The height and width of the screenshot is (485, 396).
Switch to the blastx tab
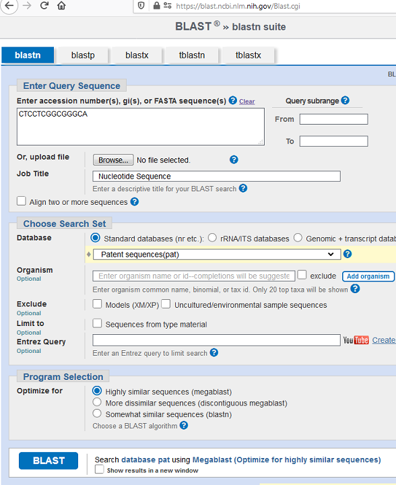137,55
